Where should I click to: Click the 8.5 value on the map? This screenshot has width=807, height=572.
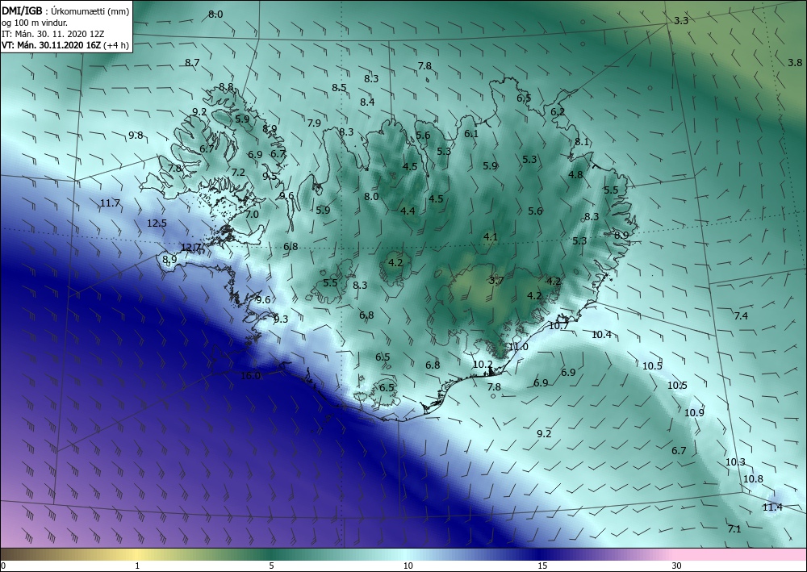[339, 88]
